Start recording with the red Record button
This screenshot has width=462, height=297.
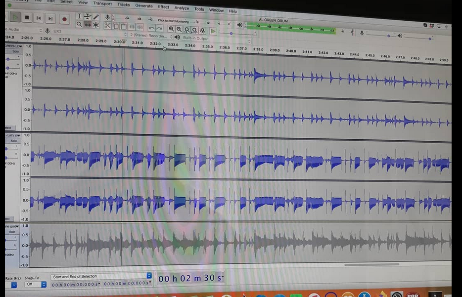64,19
